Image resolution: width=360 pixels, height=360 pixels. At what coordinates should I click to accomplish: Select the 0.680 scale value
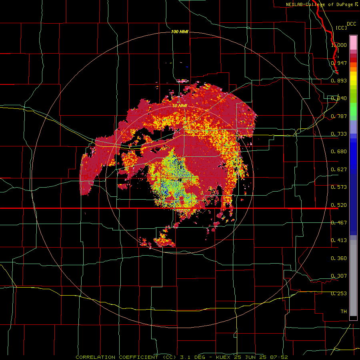(x=339, y=152)
